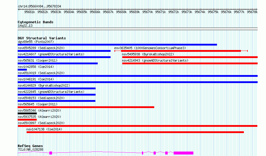The image size is (266, 156).
Task: Open nsv6503997 (Sedlazeck2020) variant label
Action: [41, 123]
